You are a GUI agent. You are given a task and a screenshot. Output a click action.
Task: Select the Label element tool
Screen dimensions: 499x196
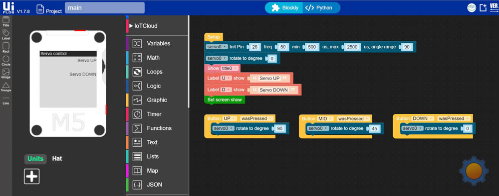5,34
